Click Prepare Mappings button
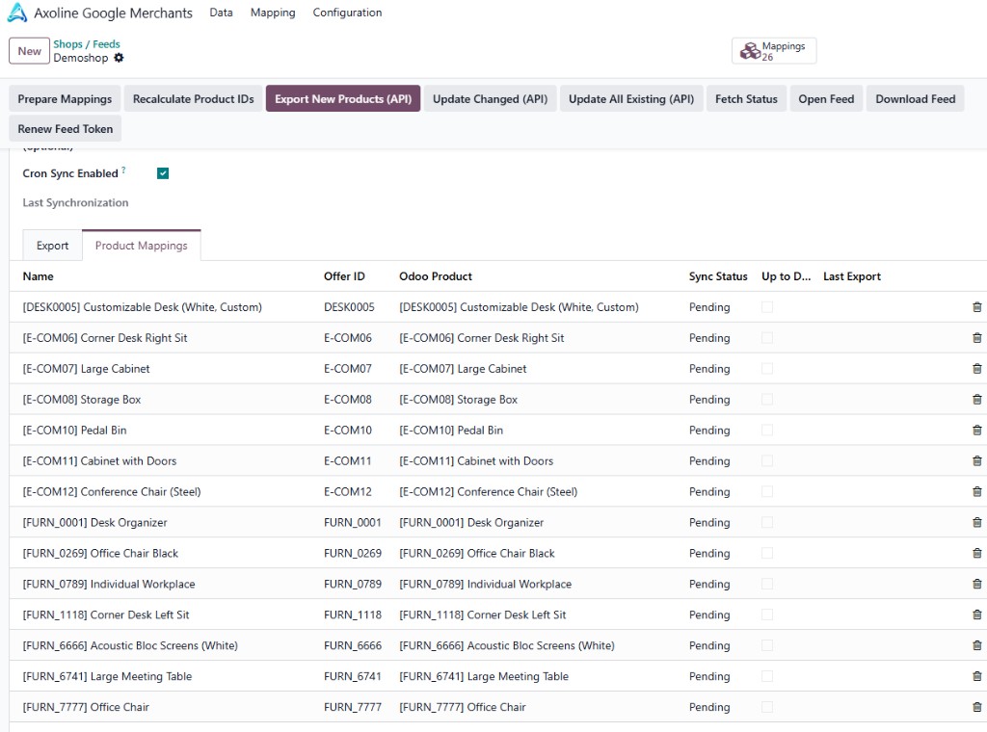This screenshot has width=987, height=732. (x=65, y=99)
